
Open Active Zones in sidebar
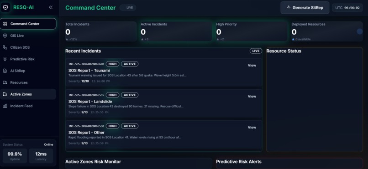28,94
